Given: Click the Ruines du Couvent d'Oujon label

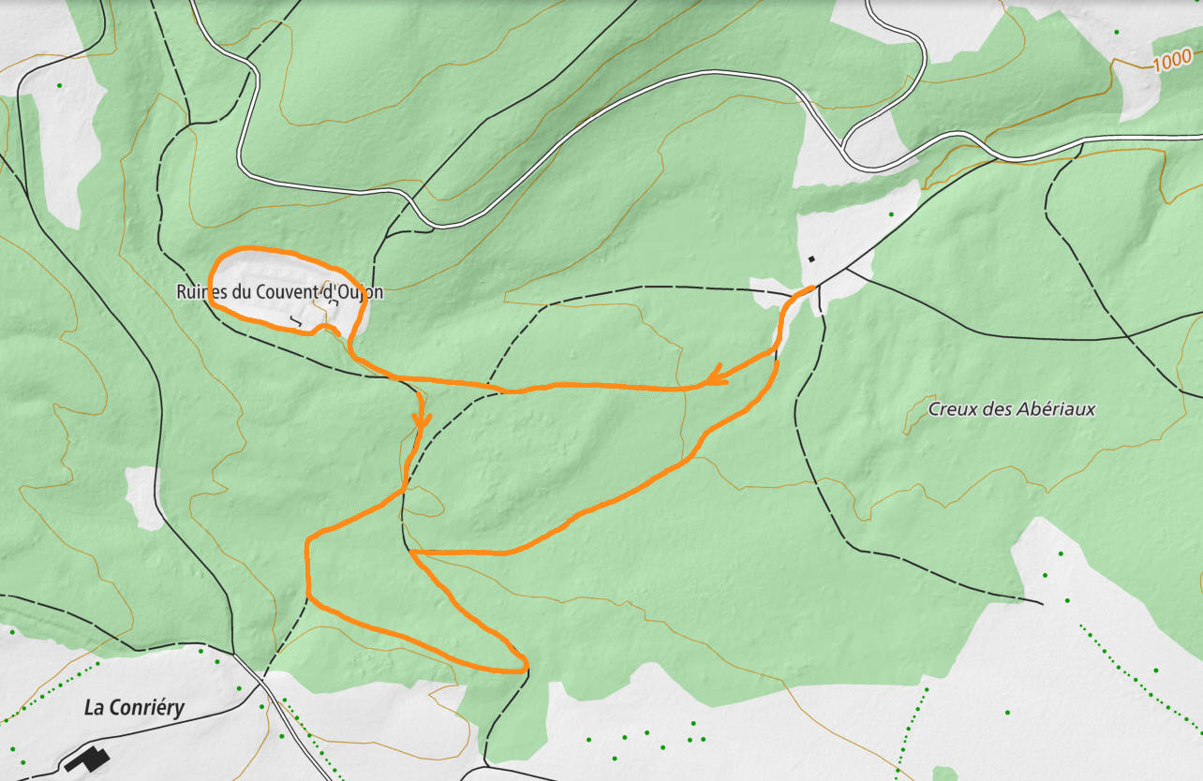Looking at the screenshot, I should click(x=279, y=292).
